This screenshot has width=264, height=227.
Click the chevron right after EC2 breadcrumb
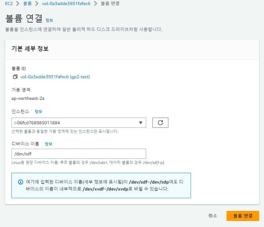[x=18, y=4]
